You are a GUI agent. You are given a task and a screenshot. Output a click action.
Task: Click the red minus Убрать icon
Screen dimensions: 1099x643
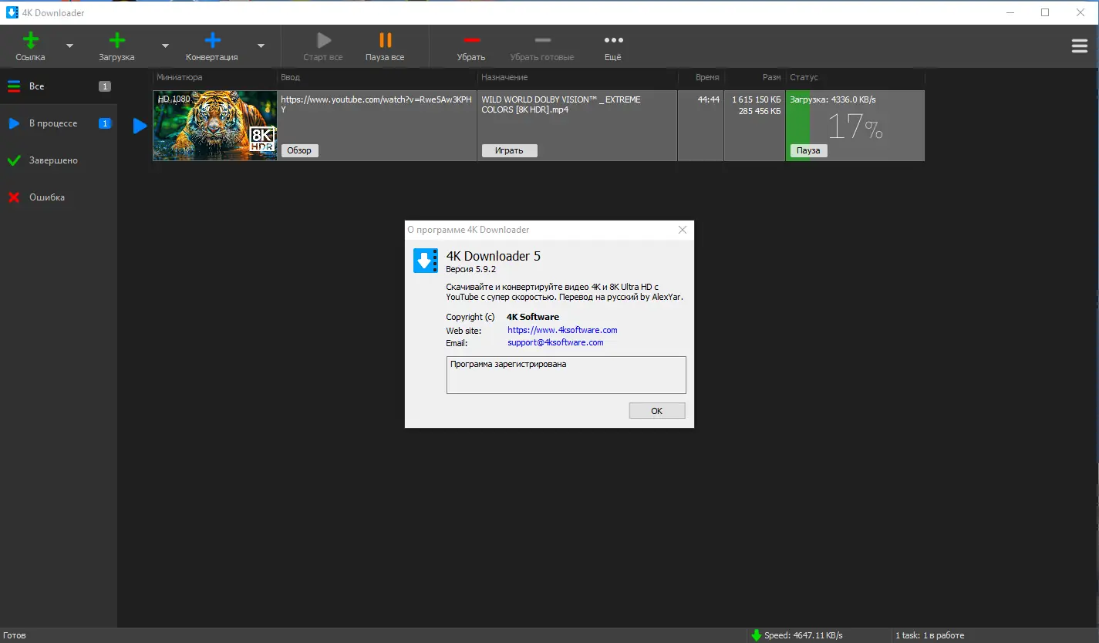point(472,40)
